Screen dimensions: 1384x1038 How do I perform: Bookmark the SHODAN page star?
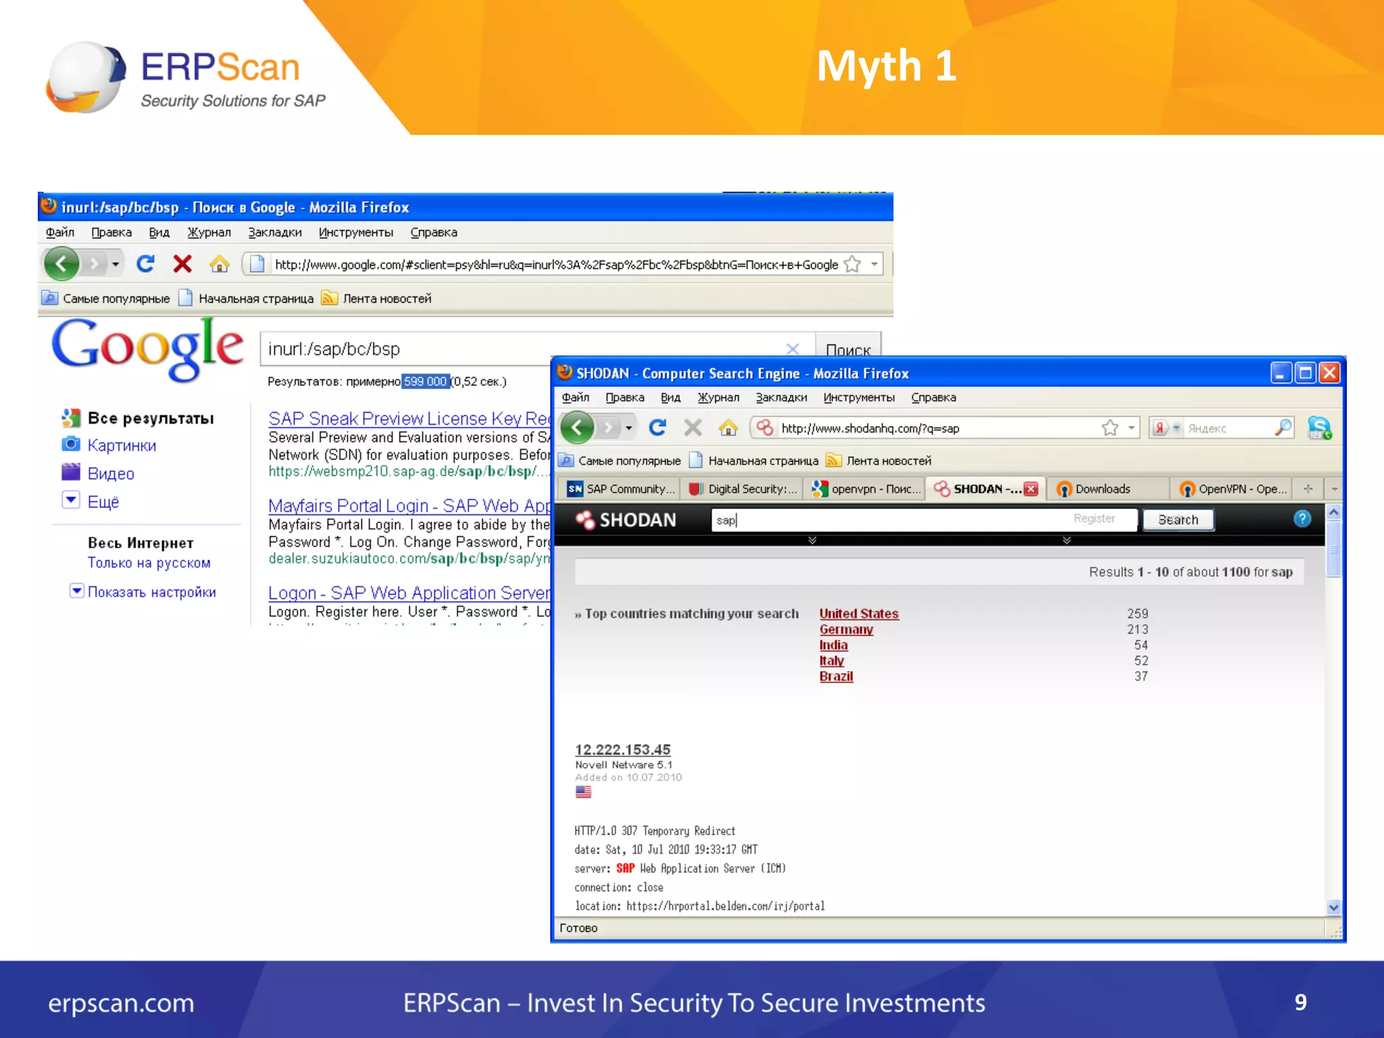pyautogui.click(x=1110, y=428)
